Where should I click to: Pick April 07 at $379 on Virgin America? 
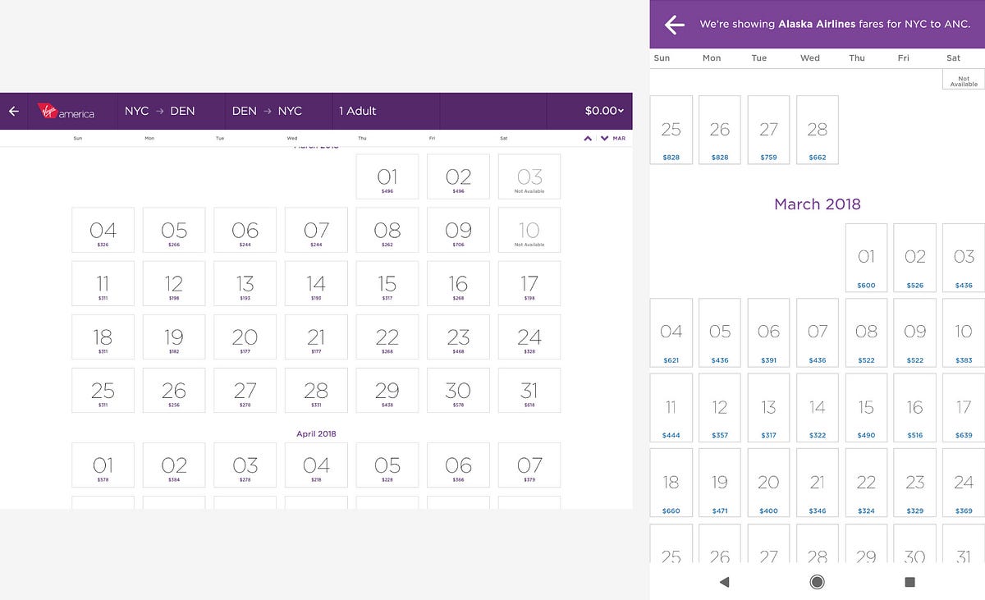pyautogui.click(x=529, y=465)
